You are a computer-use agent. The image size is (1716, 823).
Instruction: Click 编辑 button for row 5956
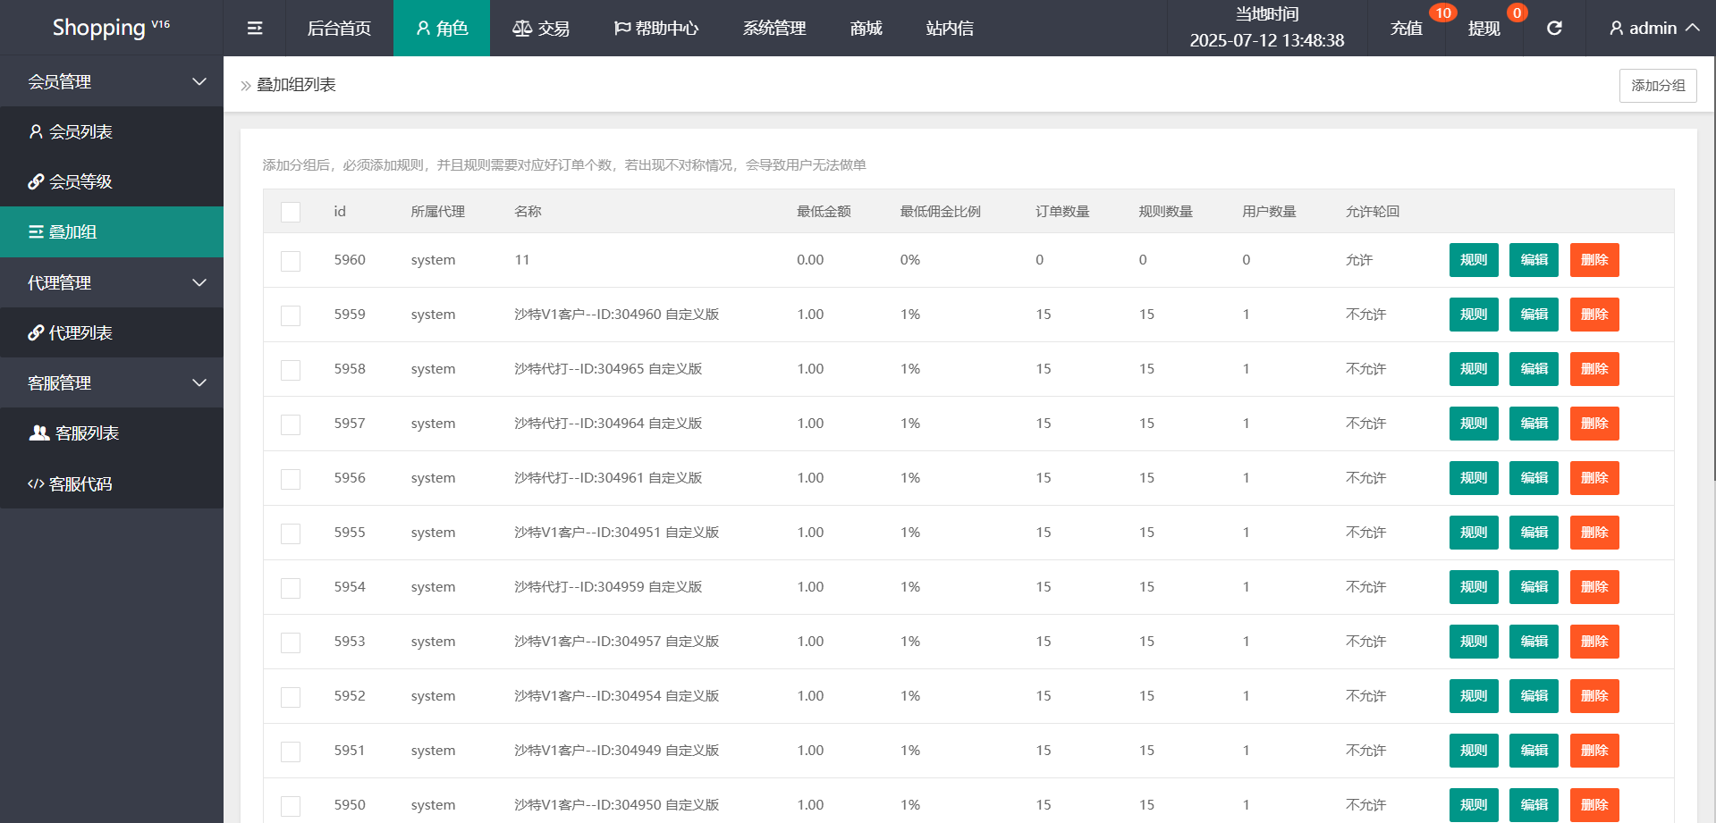(1534, 478)
